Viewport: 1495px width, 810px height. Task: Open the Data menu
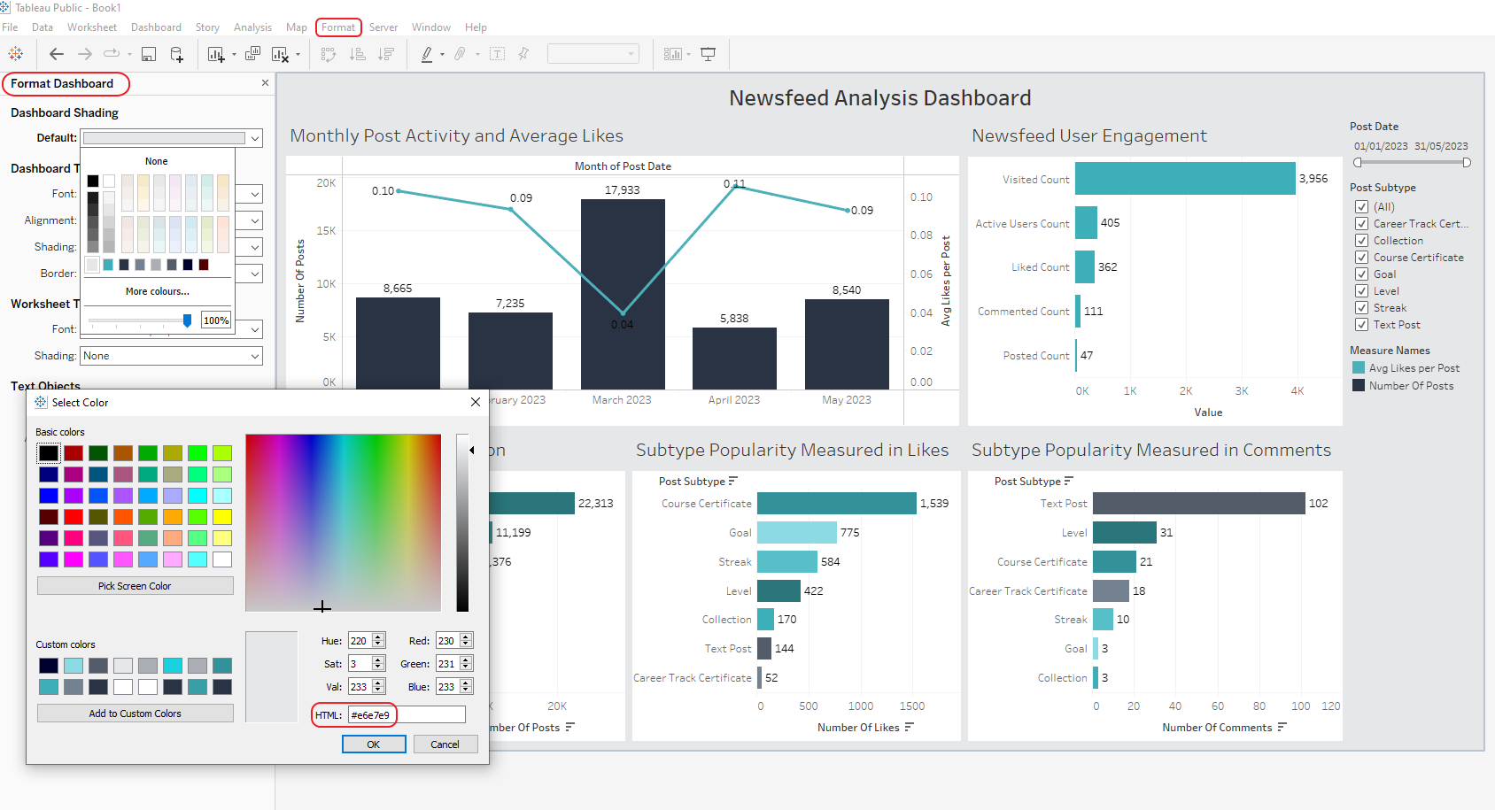tap(43, 27)
